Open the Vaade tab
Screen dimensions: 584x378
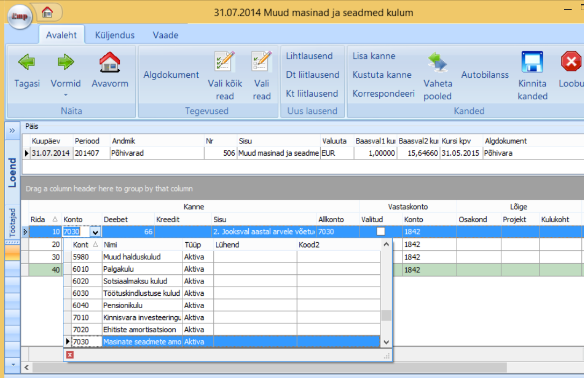(x=165, y=35)
